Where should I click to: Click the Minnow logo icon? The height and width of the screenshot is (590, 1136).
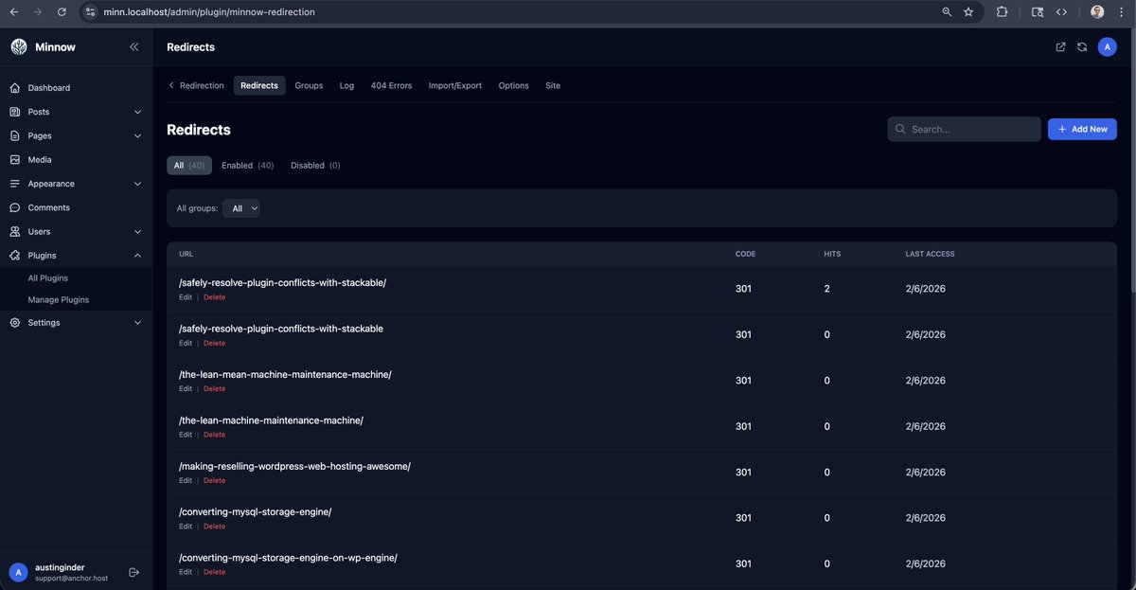pos(19,47)
